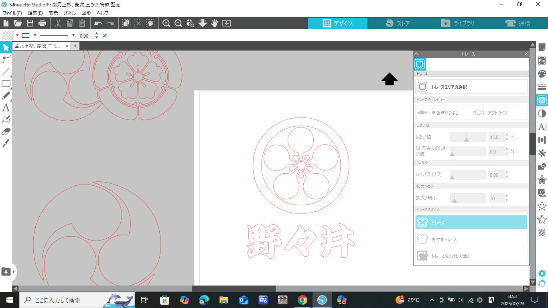The image size is (548, 308).
Task: Select the Pan Using Mouse tool
Action: 215,23
